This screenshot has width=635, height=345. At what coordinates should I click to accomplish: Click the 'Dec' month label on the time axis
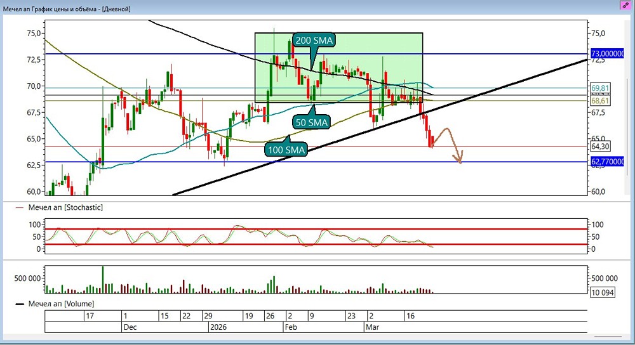point(130,327)
